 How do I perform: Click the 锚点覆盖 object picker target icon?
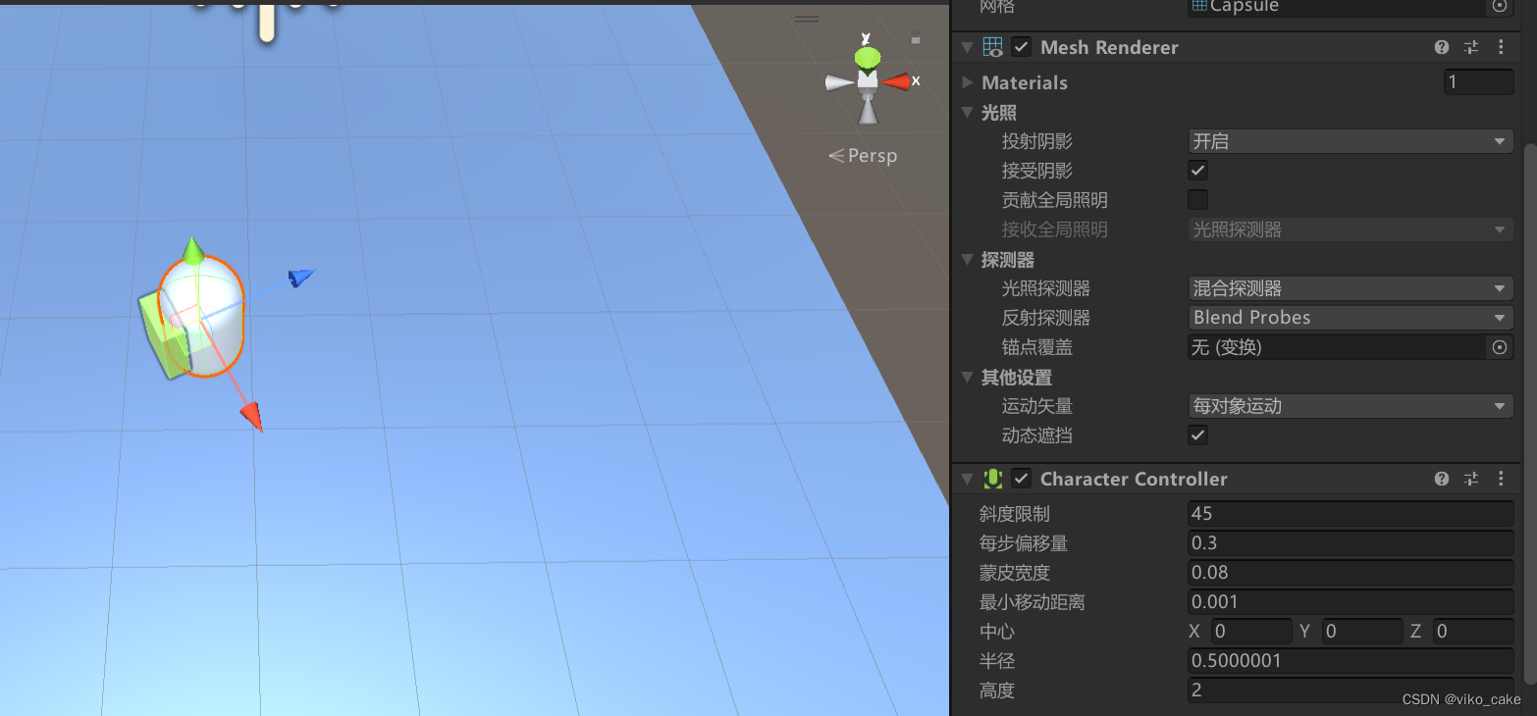pyautogui.click(x=1500, y=346)
